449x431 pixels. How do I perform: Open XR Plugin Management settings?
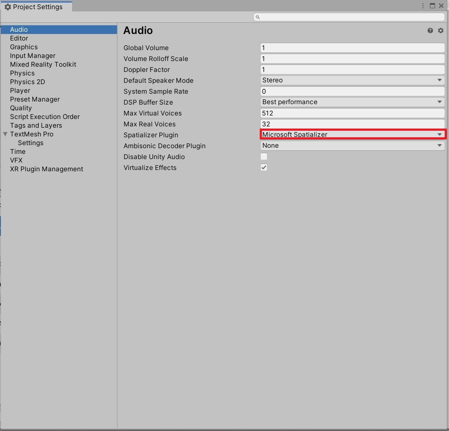(59, 169)
